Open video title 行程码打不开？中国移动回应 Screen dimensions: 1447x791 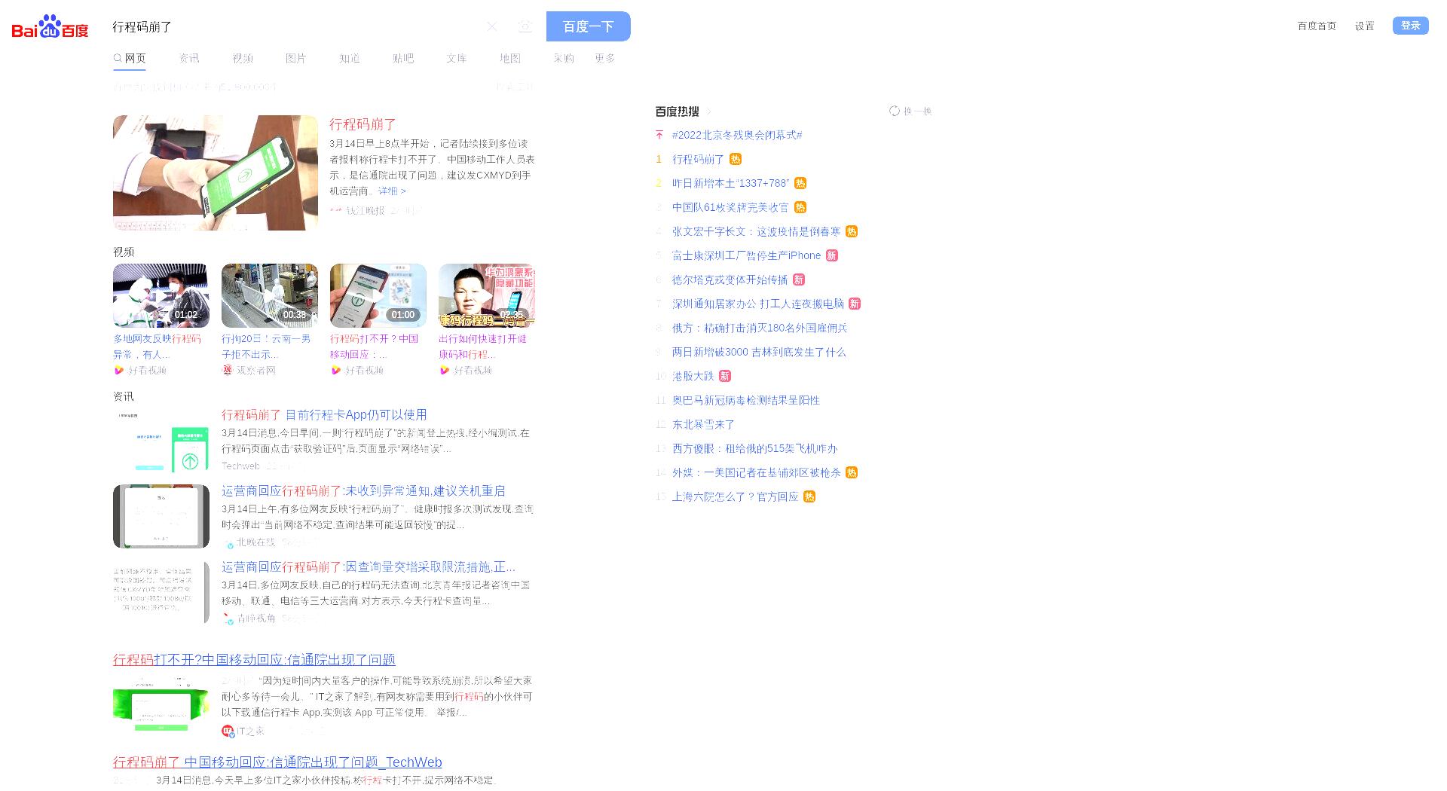pyautogui.click(x=375, y=347)
